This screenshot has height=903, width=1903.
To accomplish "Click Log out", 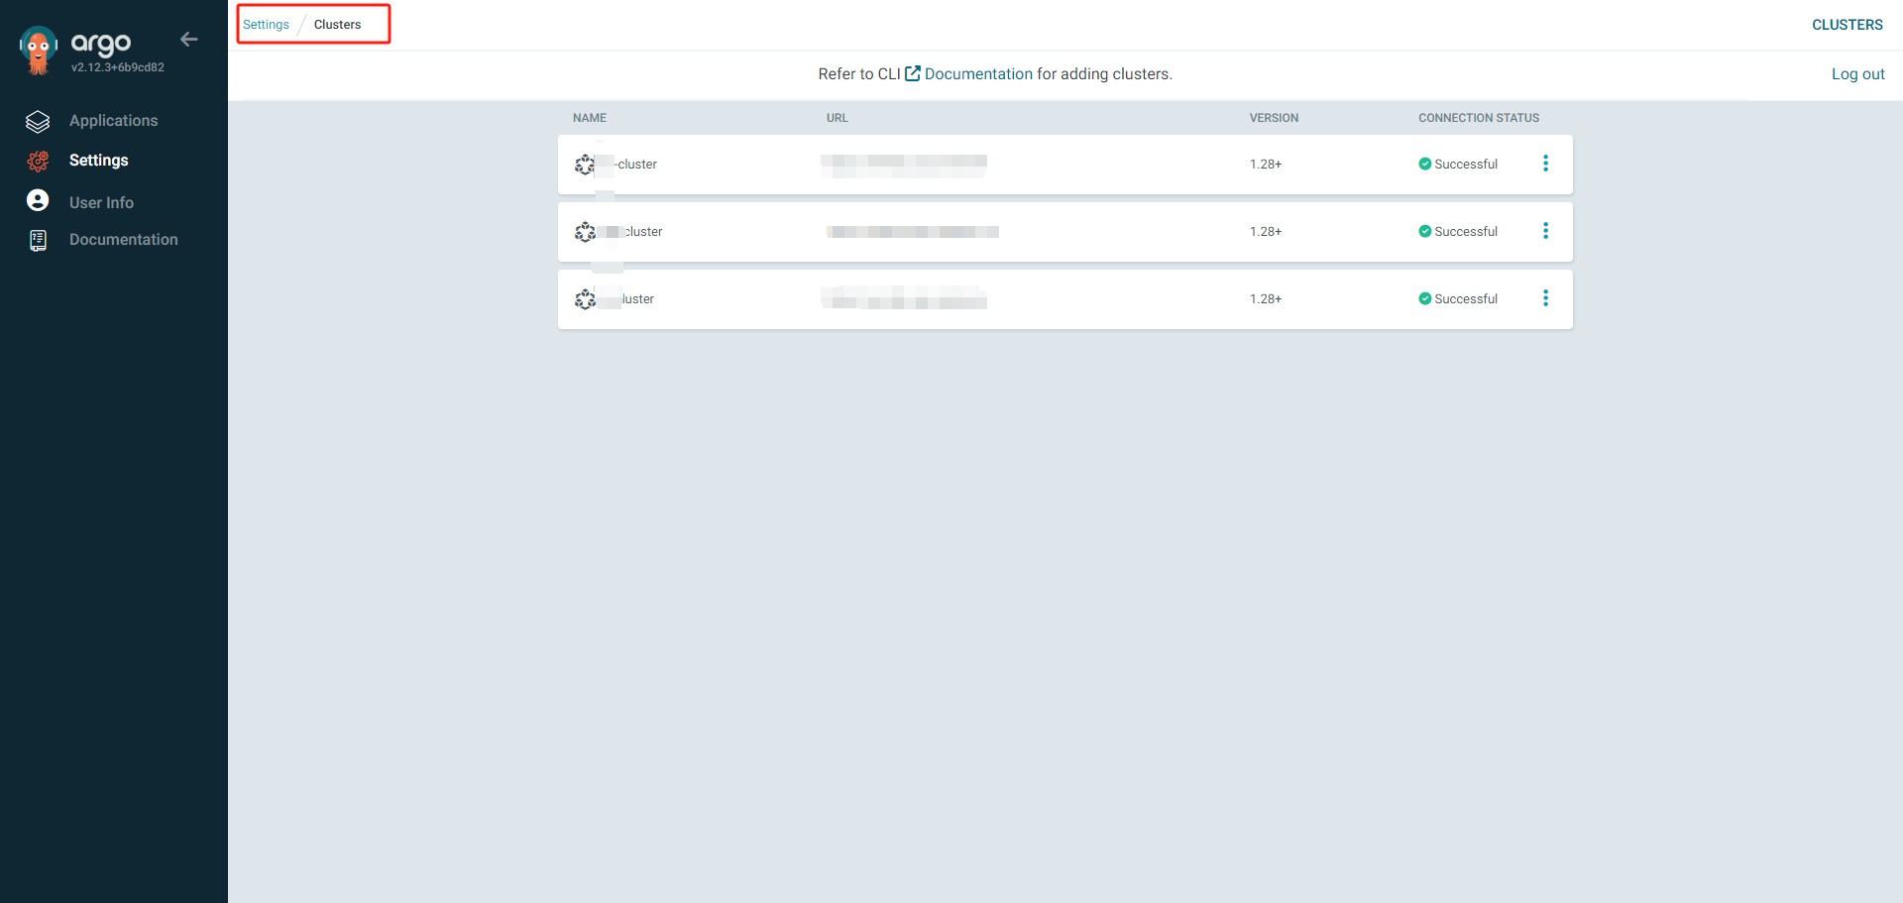I will click(x=1857, y=74).
